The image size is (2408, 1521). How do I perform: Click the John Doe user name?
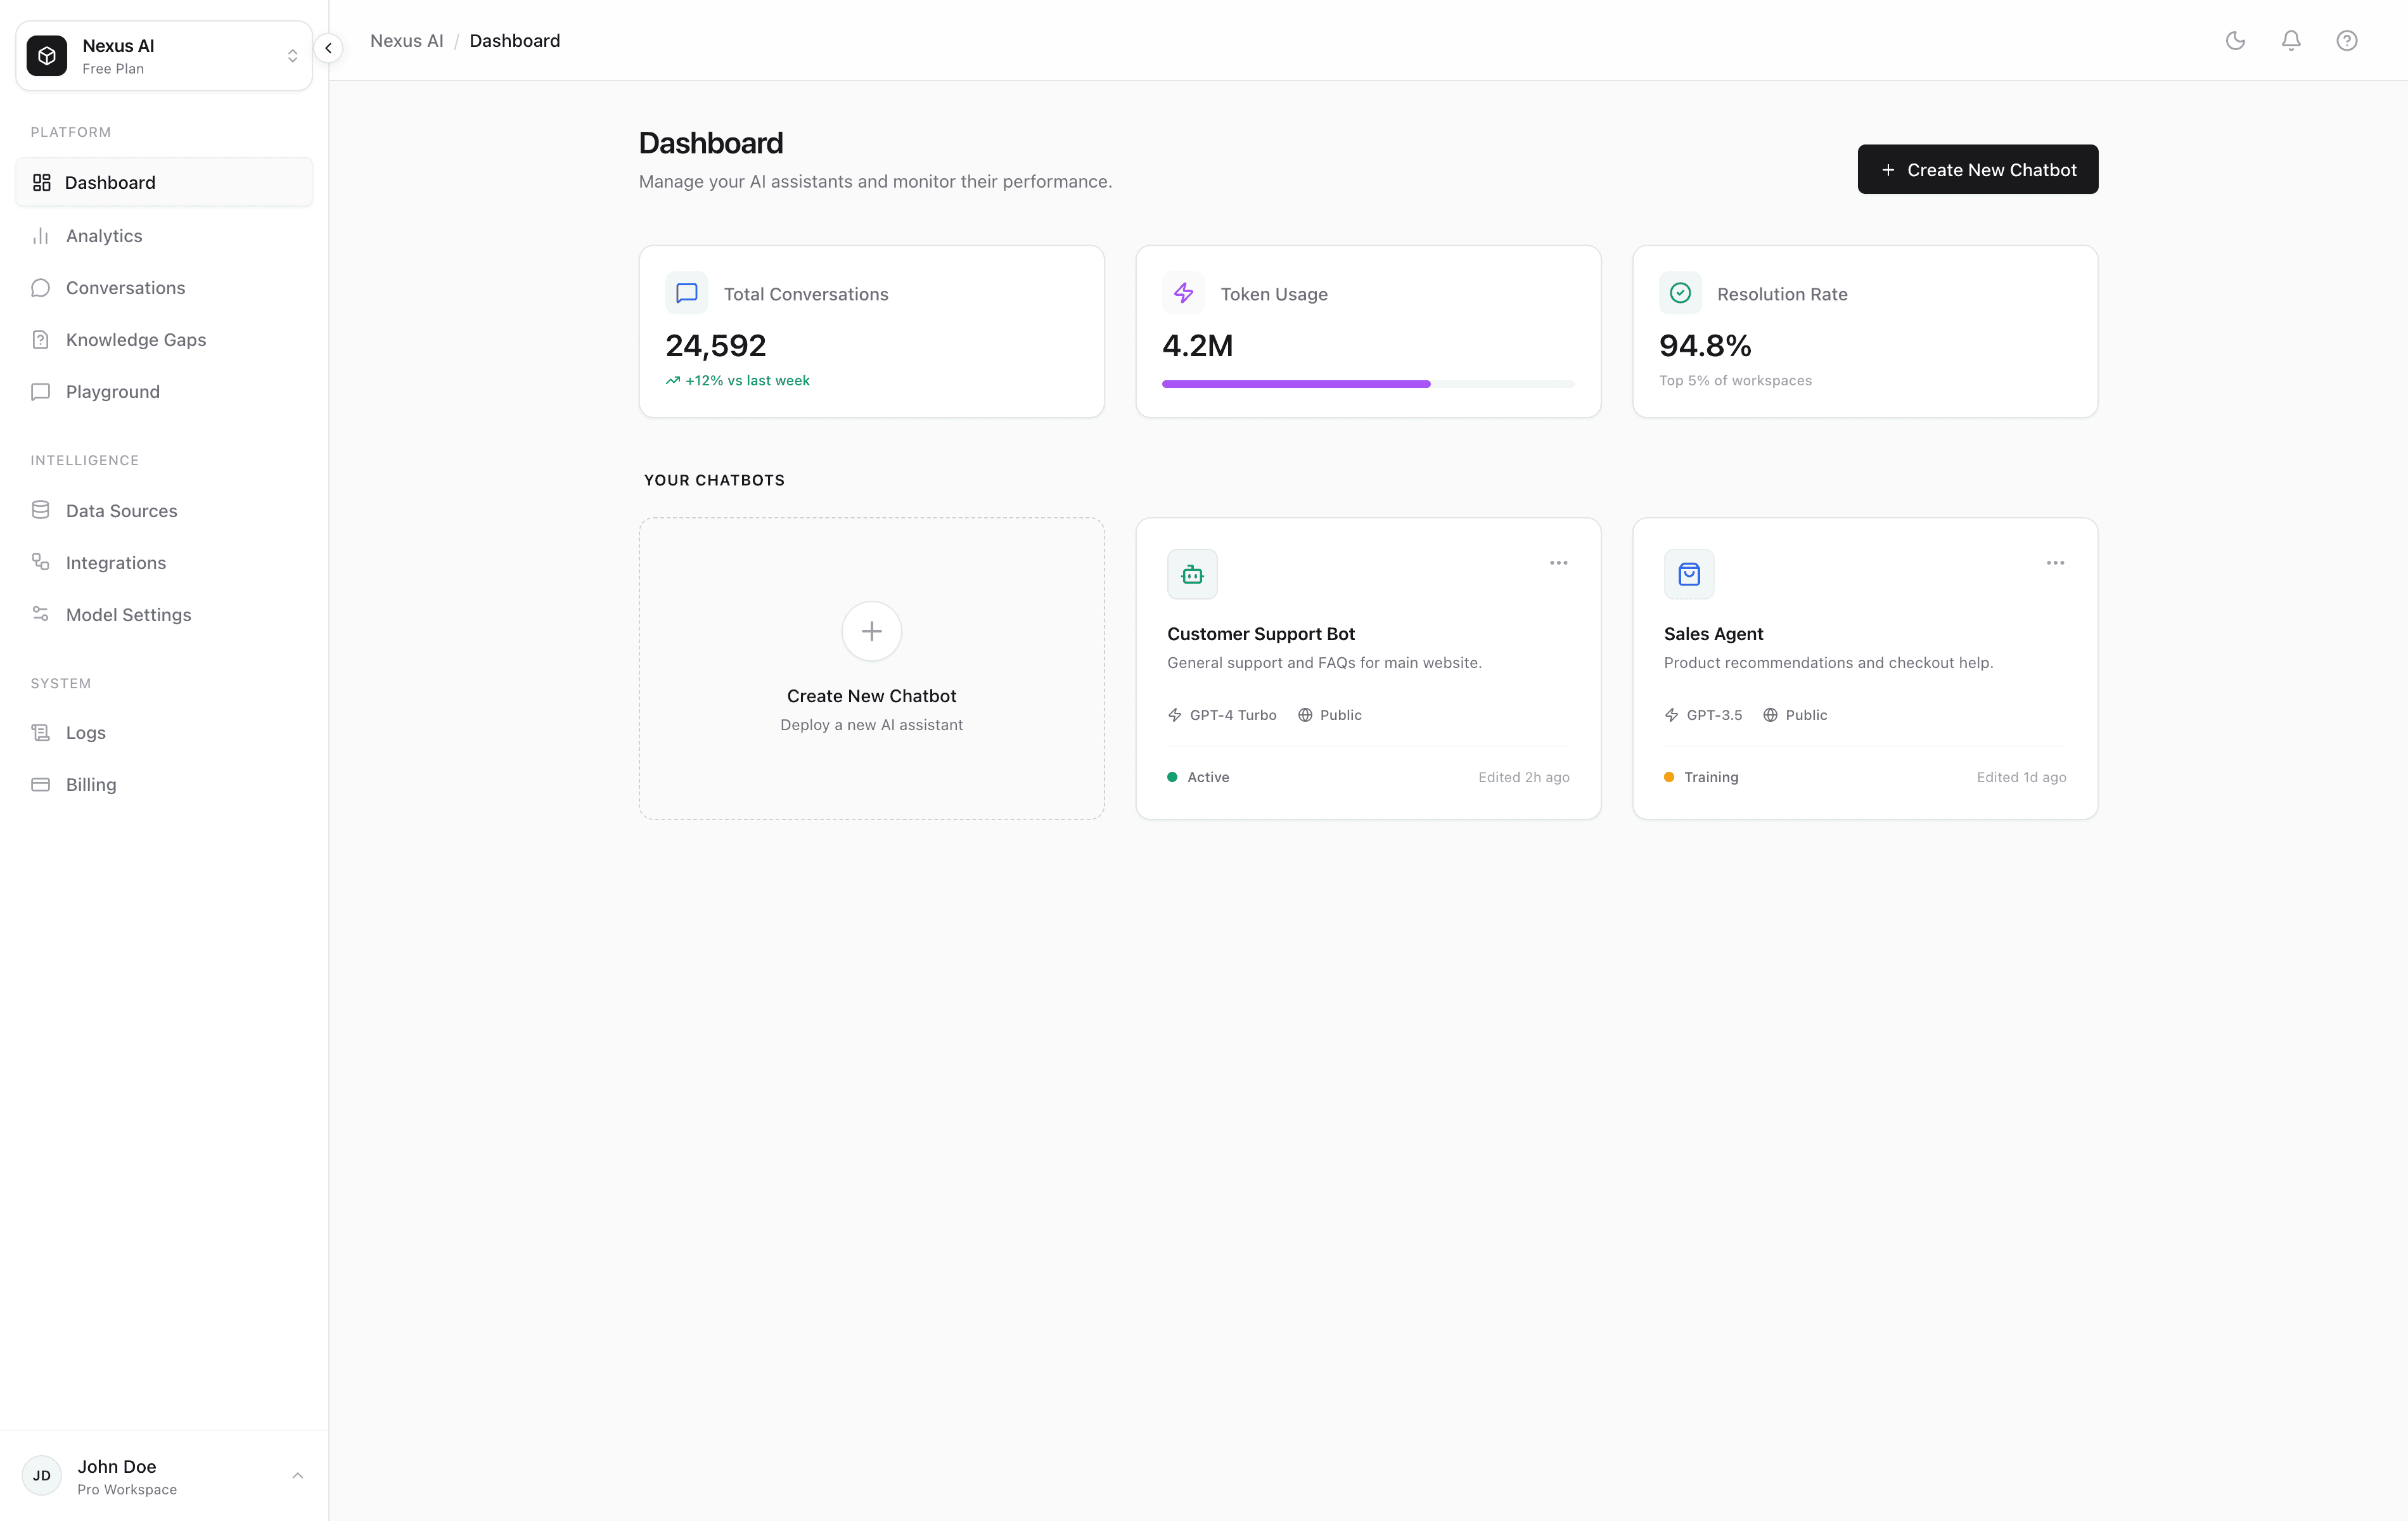pos(117,1466)
